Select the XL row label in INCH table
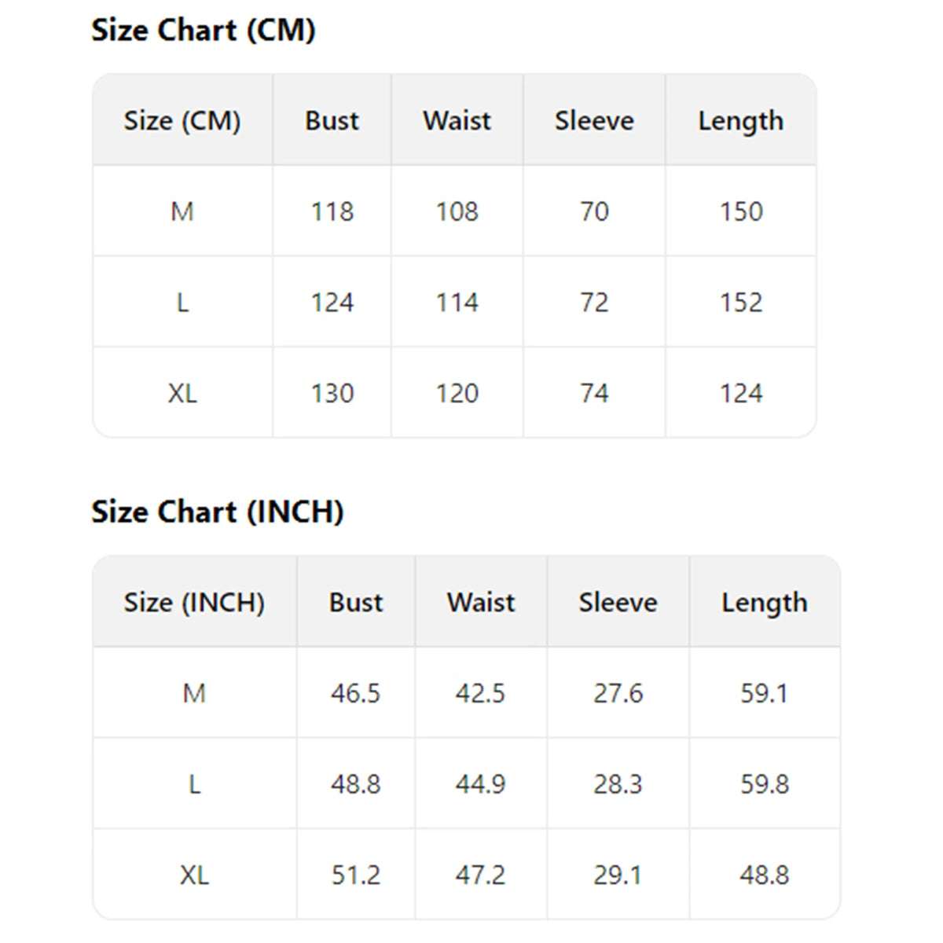This screenshot has width=943, height=943. [x=194, y=875]
